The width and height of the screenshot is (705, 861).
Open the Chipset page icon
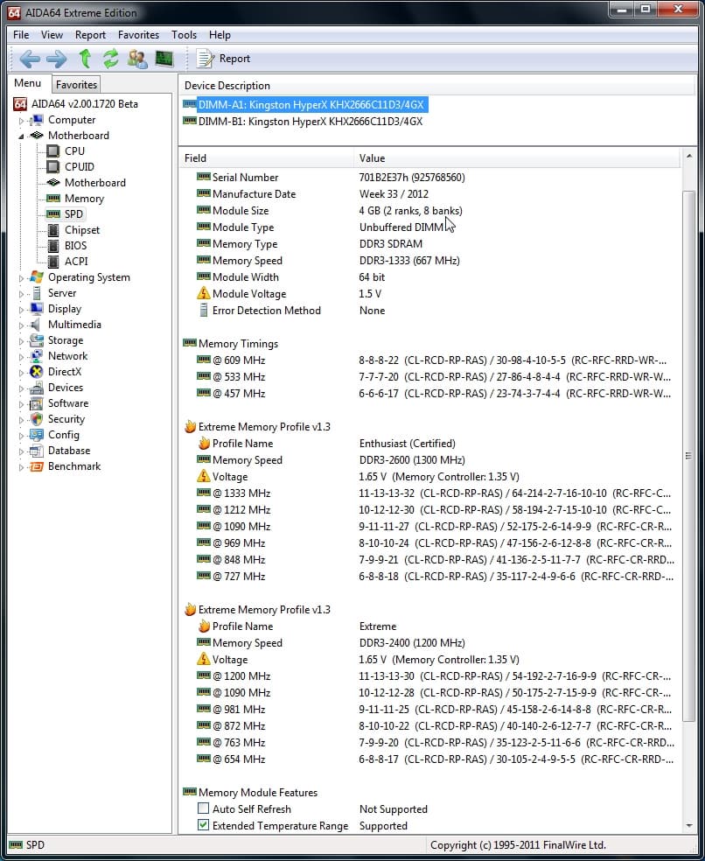coord(53,230)
